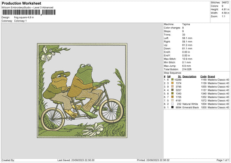Click the 'Created By:' footer label

[x=8, y=160]
